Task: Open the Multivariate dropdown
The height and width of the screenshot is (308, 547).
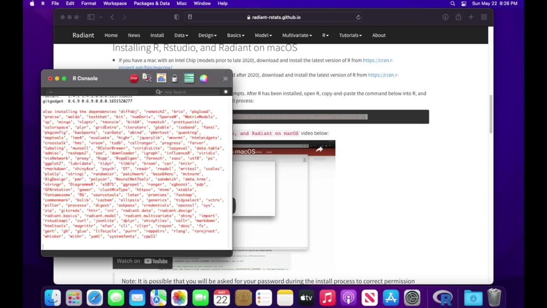Action: tap(297, 35)
